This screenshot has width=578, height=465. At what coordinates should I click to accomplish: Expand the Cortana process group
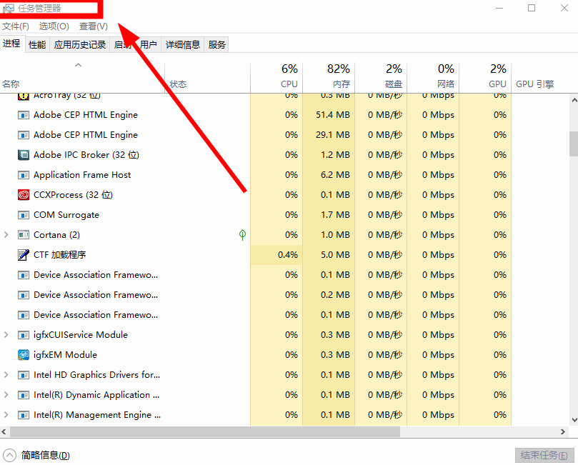[5, 234]
